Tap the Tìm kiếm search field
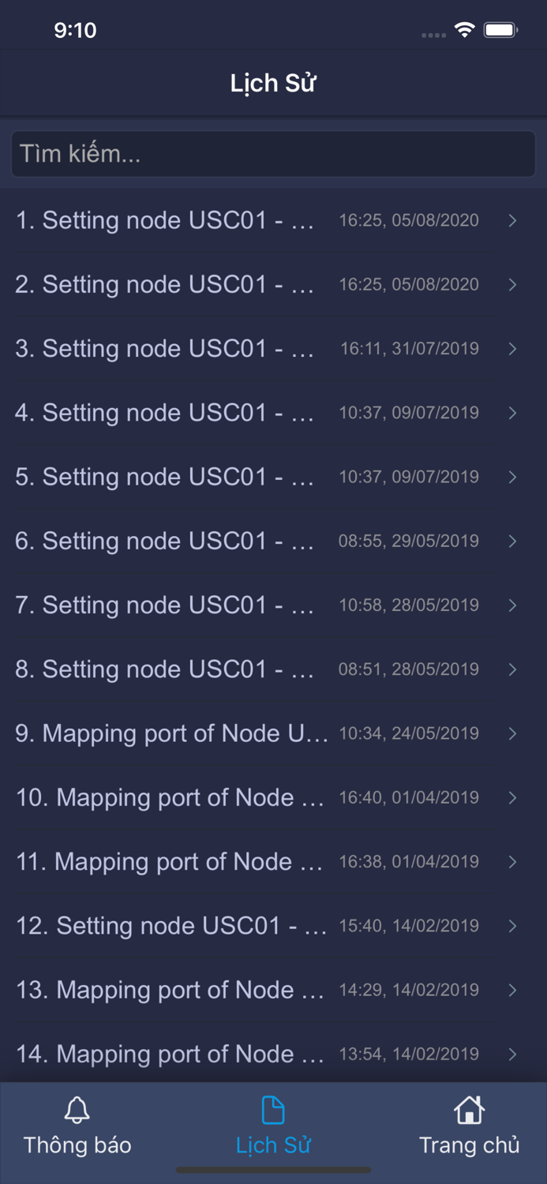 [x=273, y=154]
